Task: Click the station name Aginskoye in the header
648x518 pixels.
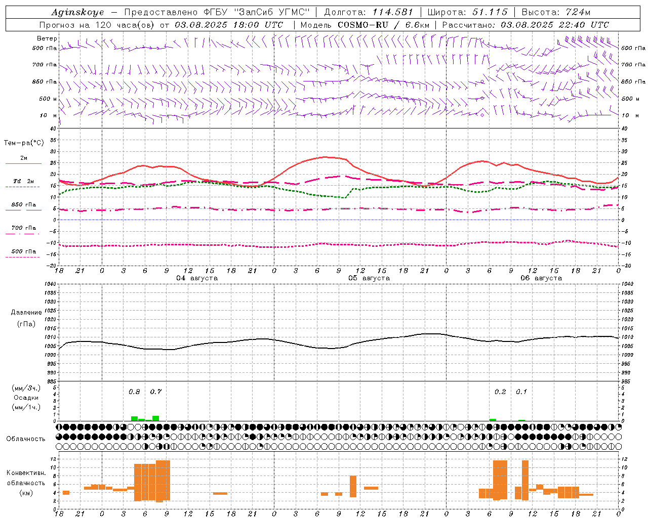Action: [77, 12]
